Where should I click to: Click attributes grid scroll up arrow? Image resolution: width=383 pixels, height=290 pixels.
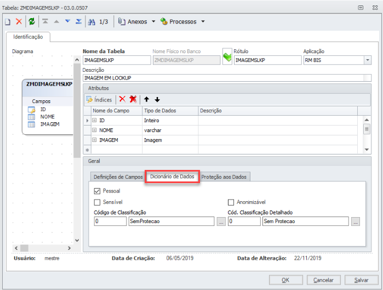367,120
